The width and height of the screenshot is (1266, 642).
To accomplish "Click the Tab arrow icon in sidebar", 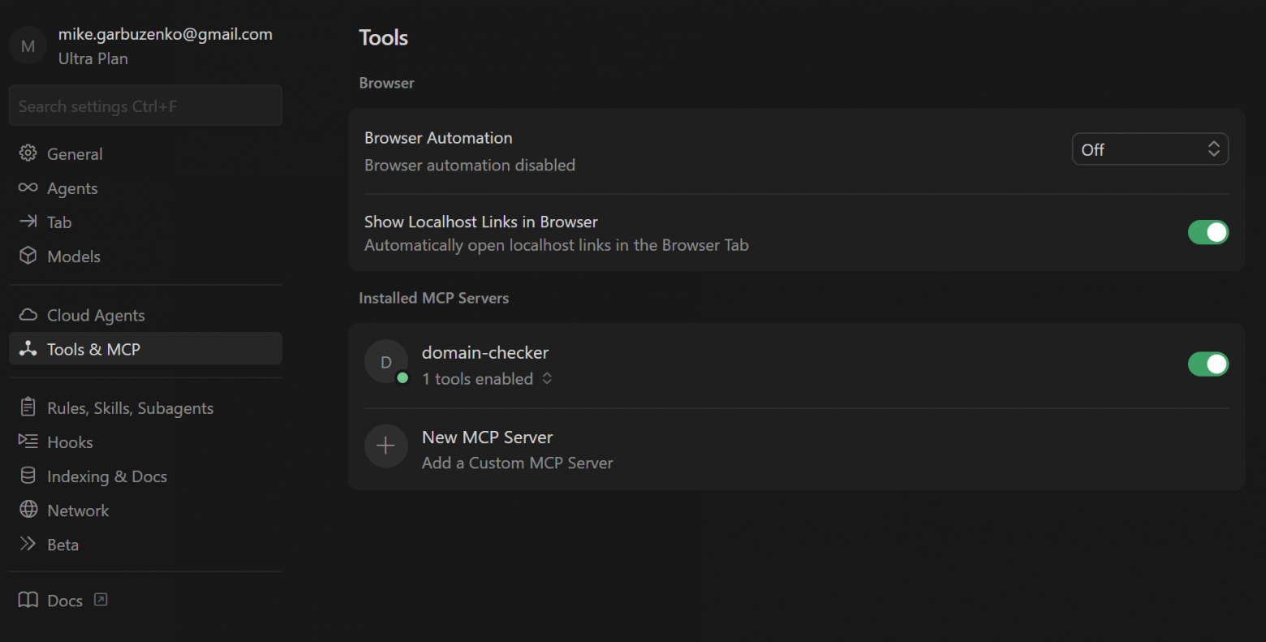I will (28, 222).
